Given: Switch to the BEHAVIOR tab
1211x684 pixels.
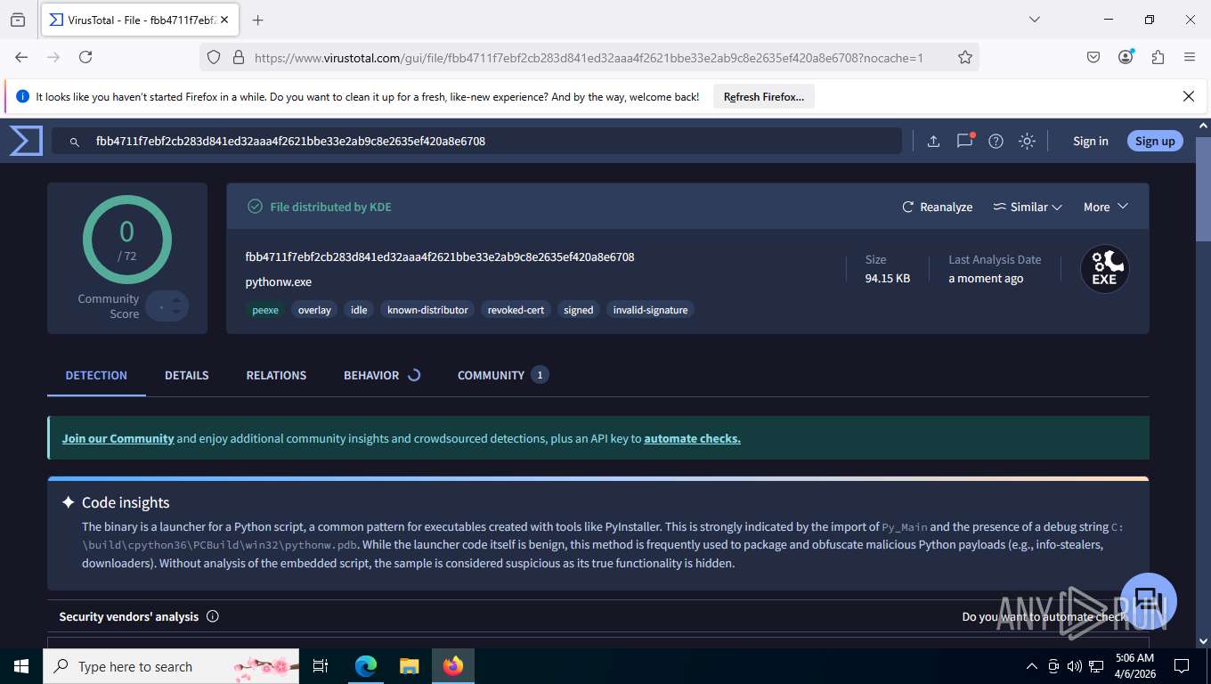Looking at the screenshot, I should click(382, 375).
